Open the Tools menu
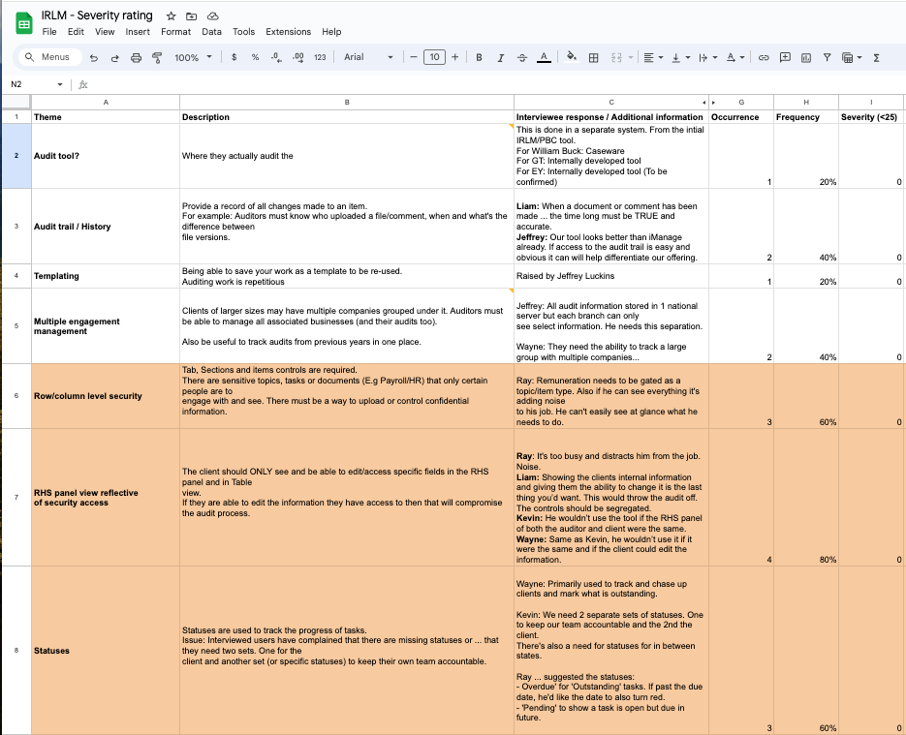The height and width of the screenshot is (735, 906). (243, 32)
